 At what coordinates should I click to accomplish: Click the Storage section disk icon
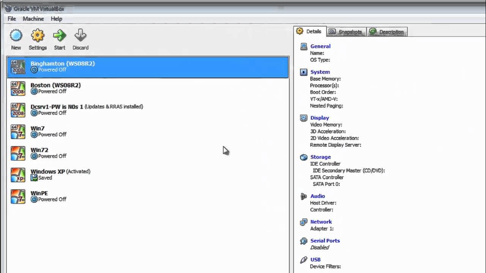(303, 157)
